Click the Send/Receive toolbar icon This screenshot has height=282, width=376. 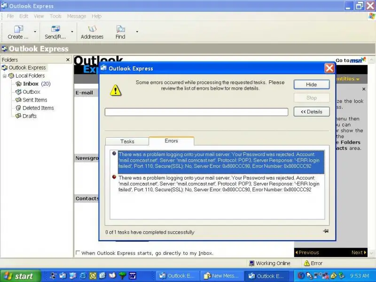click(55, 29)
